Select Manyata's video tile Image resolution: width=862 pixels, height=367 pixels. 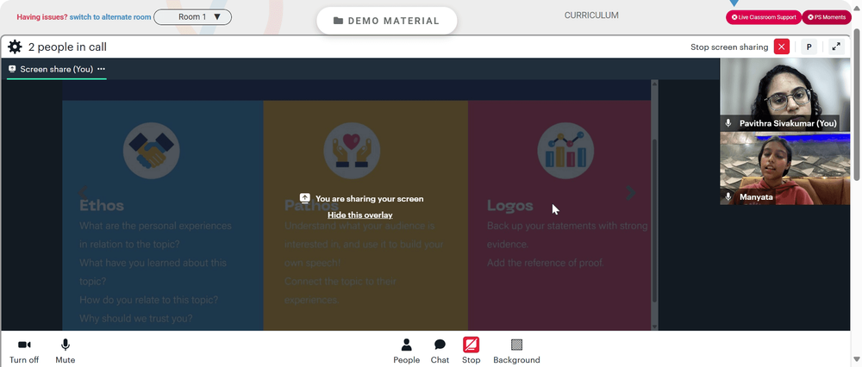click(785, 168)
